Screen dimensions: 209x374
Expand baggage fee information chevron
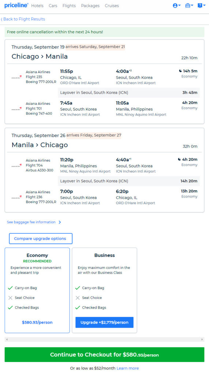click(x=60, y=222)
